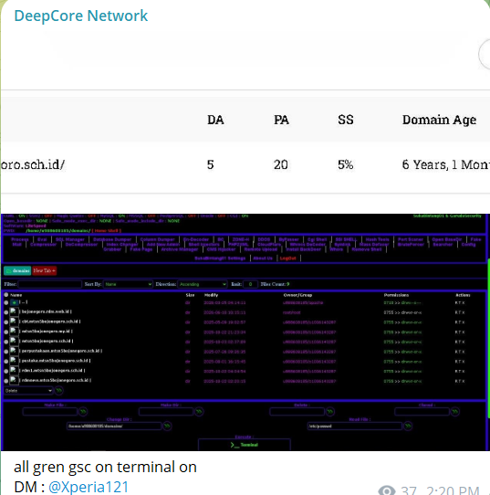This screenshot has height=495, width=490.
Task: Click the go arrow next to Delete dropdown
Action: click(x=58, y=391)
